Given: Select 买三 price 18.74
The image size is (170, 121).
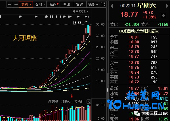Looking at the screenshot, I should (x=134, y=72).
